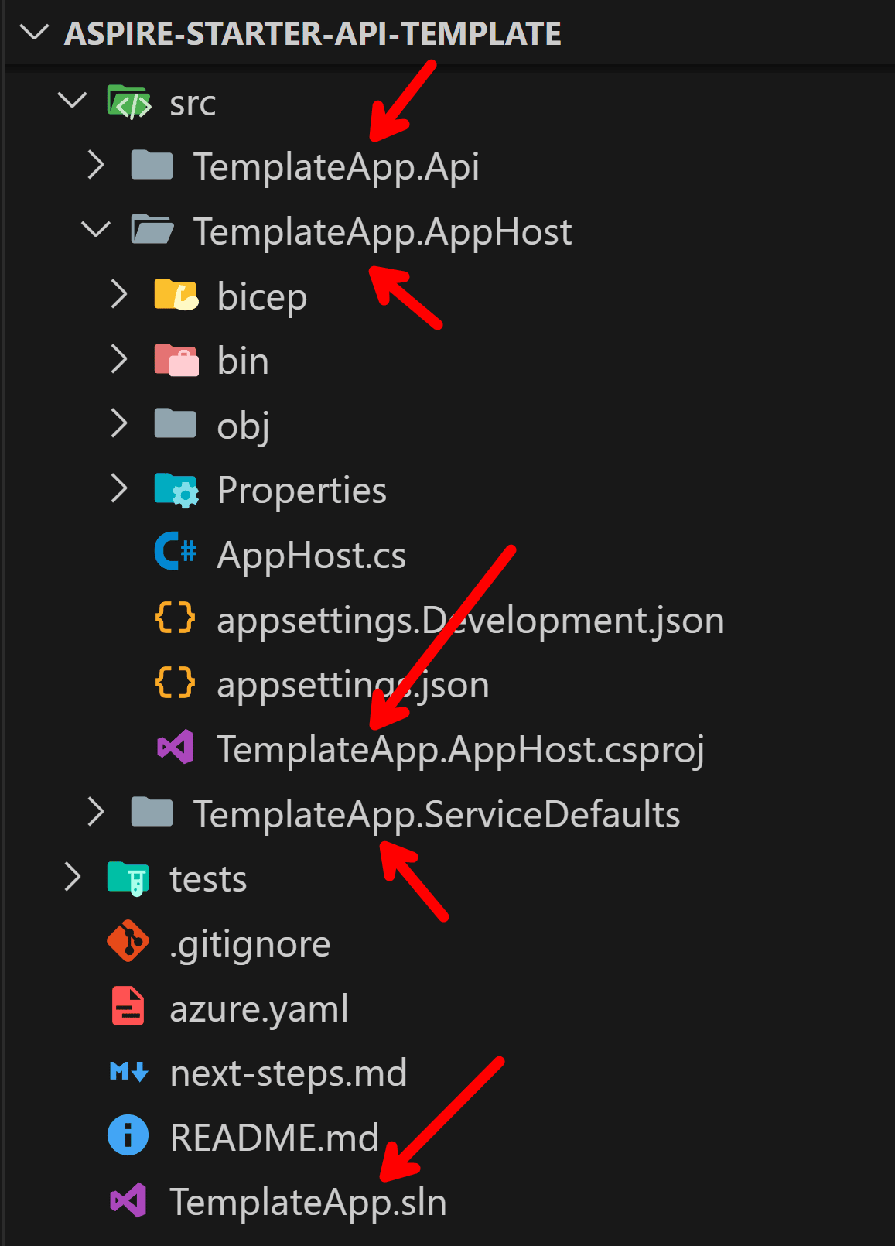This screenshot has width=895, height=1246.
Task: Click the markdown icon of next-steps.md
Action: click(x=128, y=1072)
